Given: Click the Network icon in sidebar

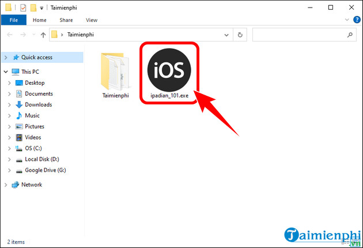Looking at the screenshot, I should [x=16, y=185].
